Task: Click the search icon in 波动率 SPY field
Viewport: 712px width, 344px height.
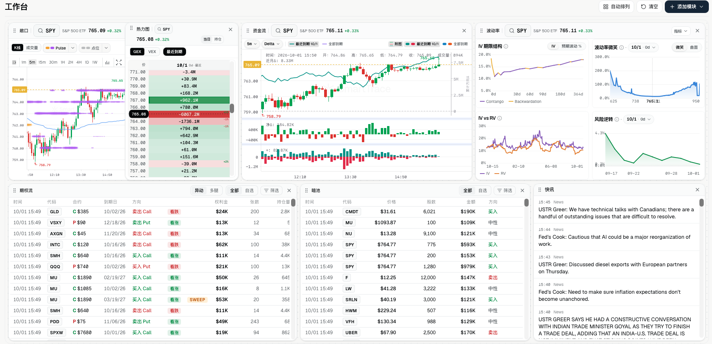Action: point(512,31)
